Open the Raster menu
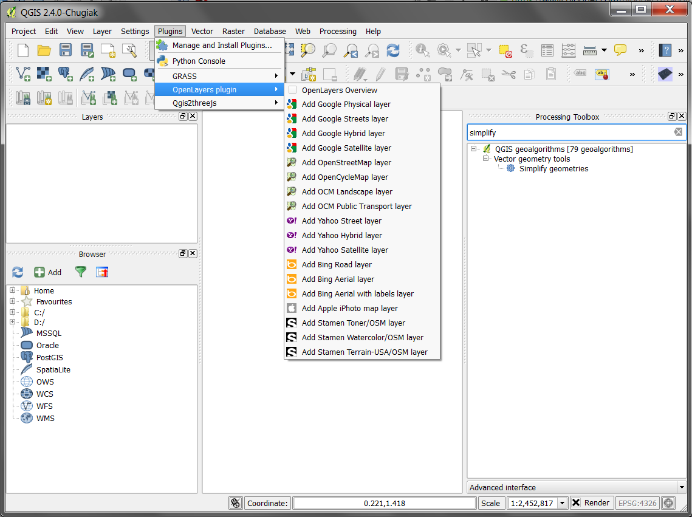 (x=233, y=31)
